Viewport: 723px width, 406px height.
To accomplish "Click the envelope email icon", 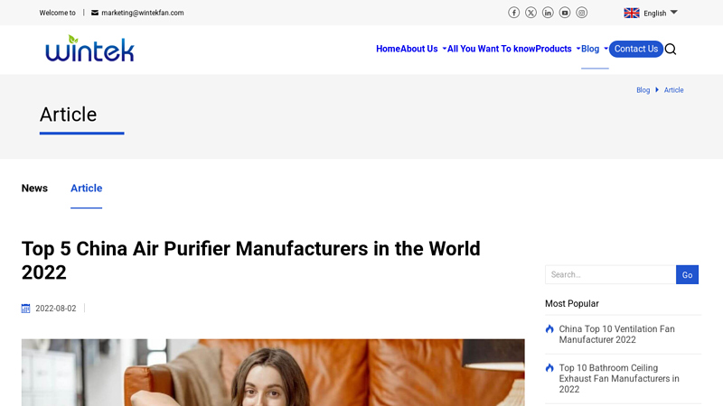I will coord(95,13).
